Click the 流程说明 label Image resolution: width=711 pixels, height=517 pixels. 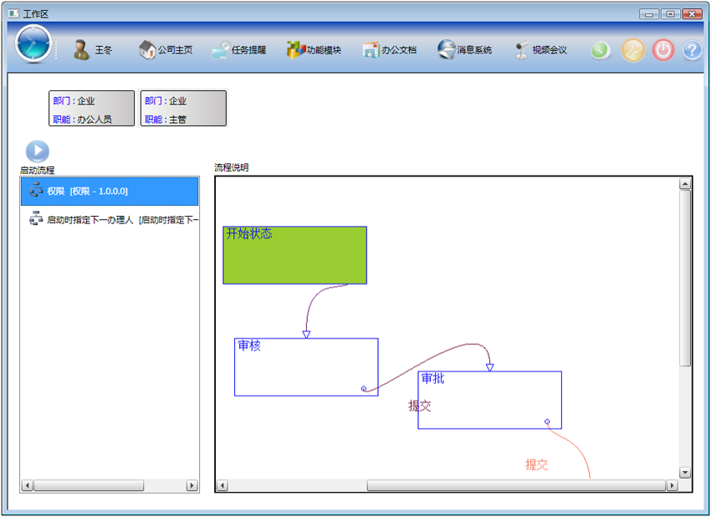pyautogui.click(x=231, y=167)
